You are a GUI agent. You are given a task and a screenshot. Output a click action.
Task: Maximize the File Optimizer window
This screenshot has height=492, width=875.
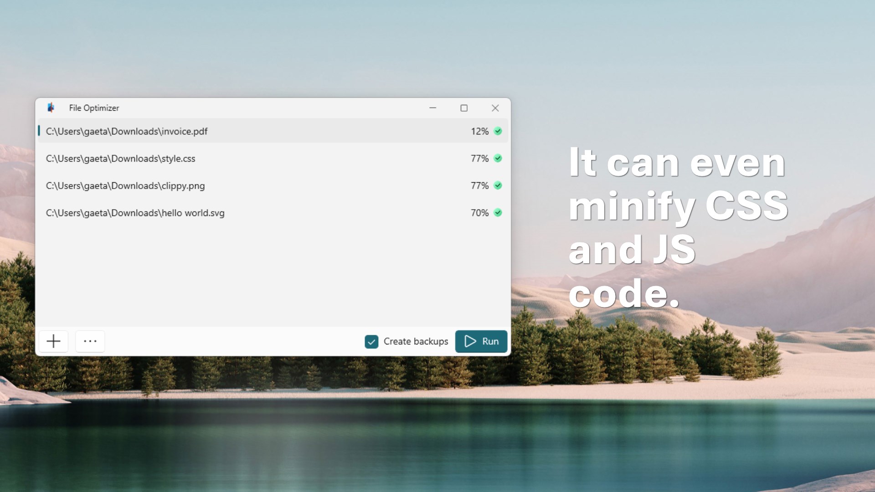pyautogui.click(x=464, y=108)
